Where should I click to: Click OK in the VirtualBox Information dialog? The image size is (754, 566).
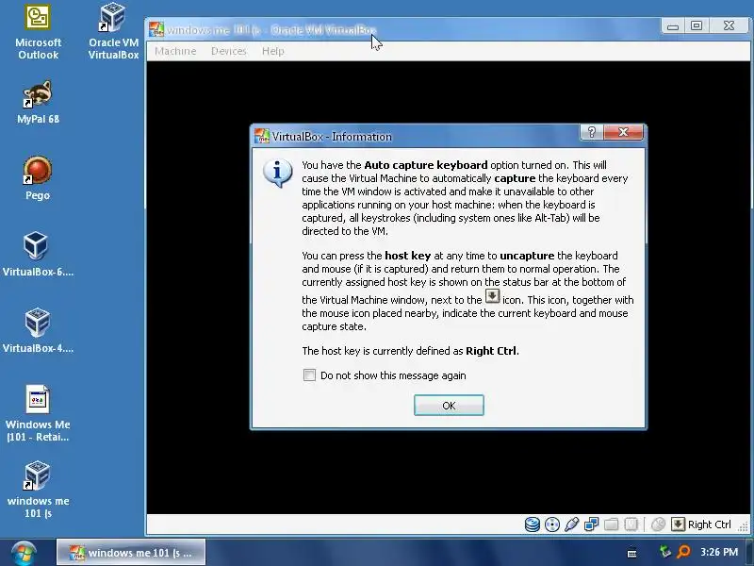click(449, 406)
